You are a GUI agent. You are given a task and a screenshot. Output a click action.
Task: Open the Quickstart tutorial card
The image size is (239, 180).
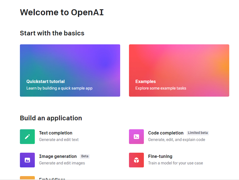[x=70, y=70]
